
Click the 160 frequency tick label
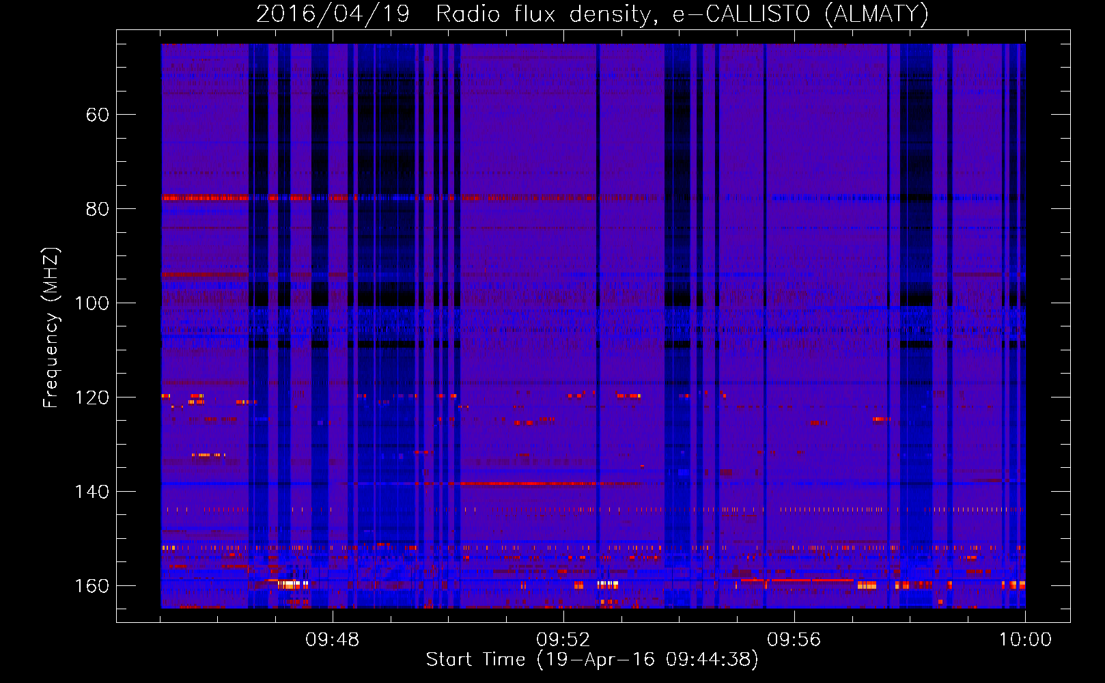pyautogui.click(x=92, y=586)
